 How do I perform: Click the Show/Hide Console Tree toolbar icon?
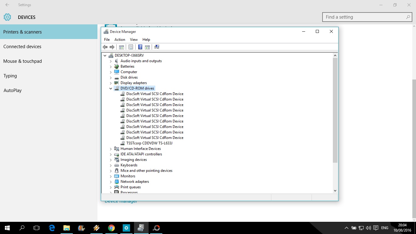tap(121, 47)
